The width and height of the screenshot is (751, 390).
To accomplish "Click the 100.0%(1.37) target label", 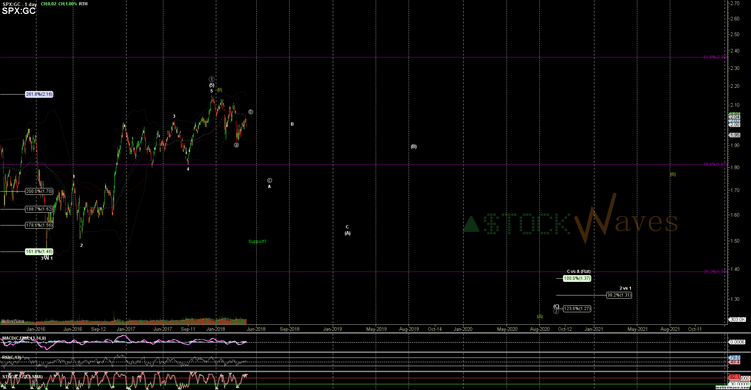I will [577, 278].
